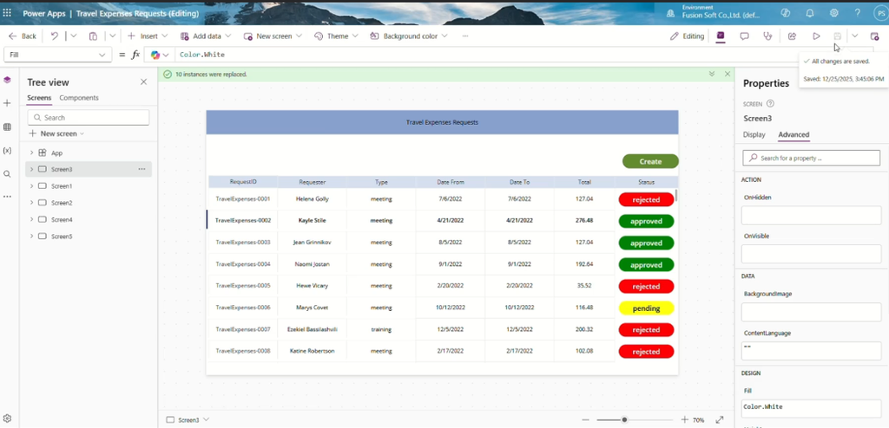
Task: Open the settings gear in header
Action: [834, 13]
